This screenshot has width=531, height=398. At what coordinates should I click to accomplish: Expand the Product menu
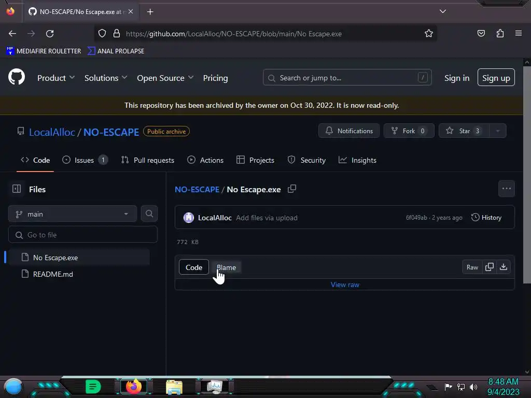[x=56, y=78]
